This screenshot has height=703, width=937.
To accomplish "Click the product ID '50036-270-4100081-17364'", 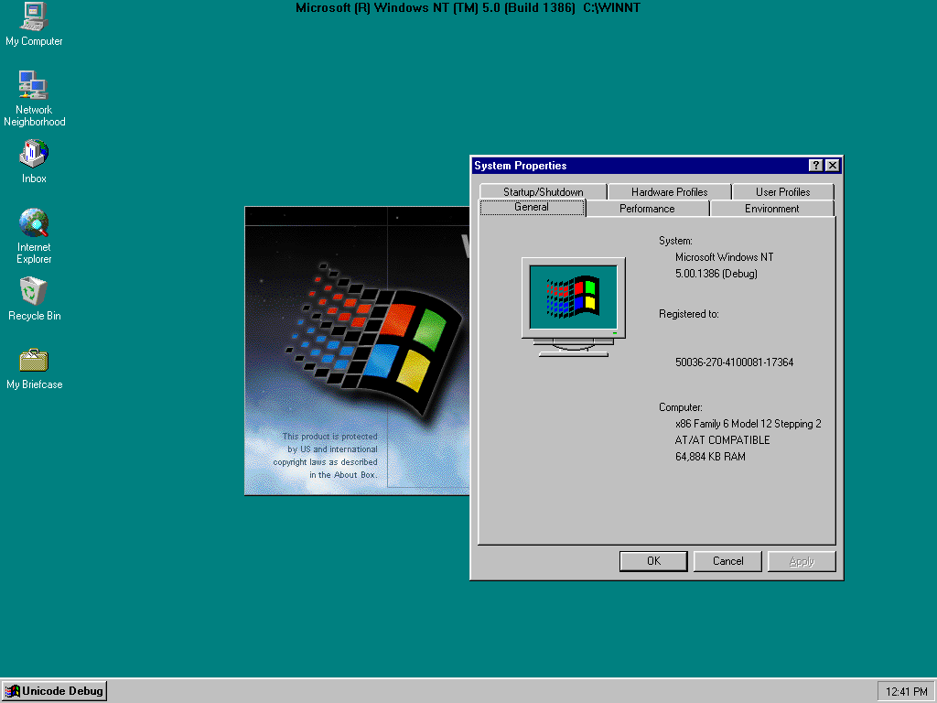I will pyautogui.click(x=734, y=362).
